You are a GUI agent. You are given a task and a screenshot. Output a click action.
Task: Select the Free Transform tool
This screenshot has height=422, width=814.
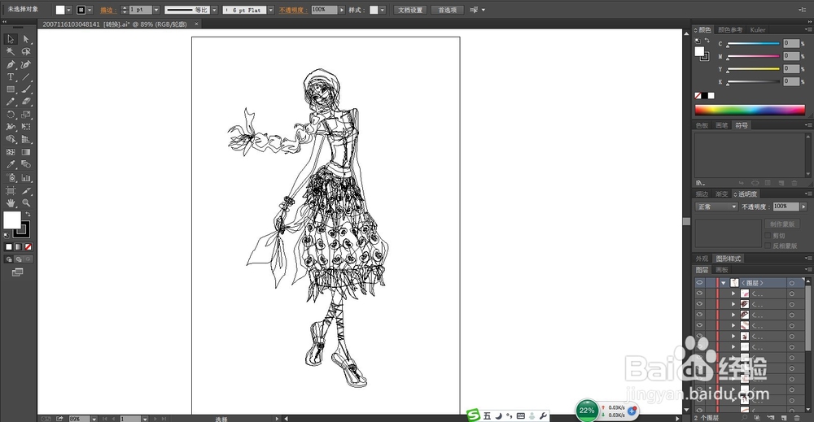tap(26, 127)
